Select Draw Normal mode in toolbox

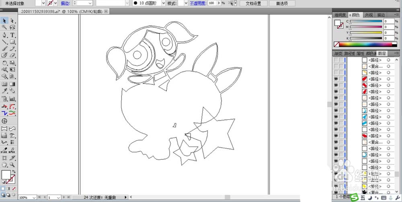(x=3, y=195)
